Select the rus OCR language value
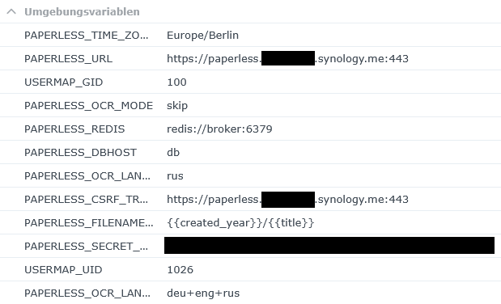The height and width of the screenshot is (304, 501). coord(175,176)
